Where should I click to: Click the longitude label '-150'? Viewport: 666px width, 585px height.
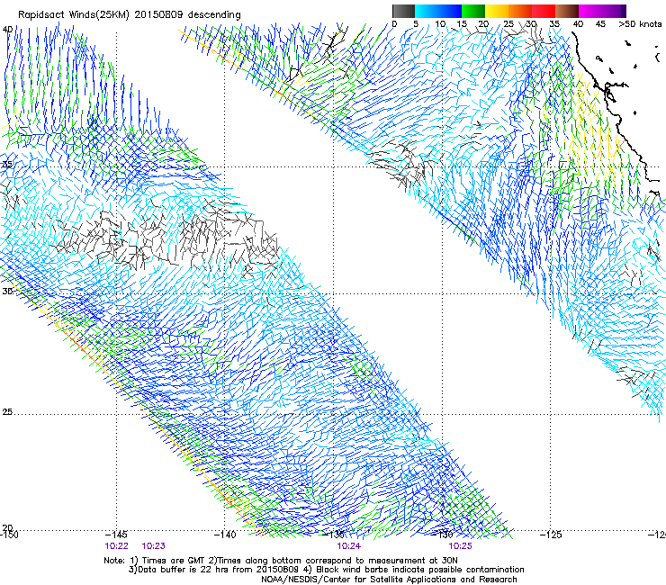click(9, 535)
